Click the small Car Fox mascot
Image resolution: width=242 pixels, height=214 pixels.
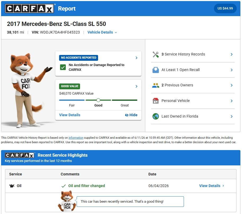[x=67, y=201]
